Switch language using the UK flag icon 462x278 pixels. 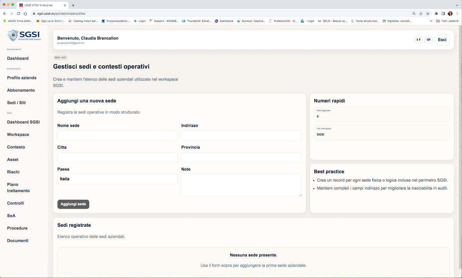[x=429, y=40]
